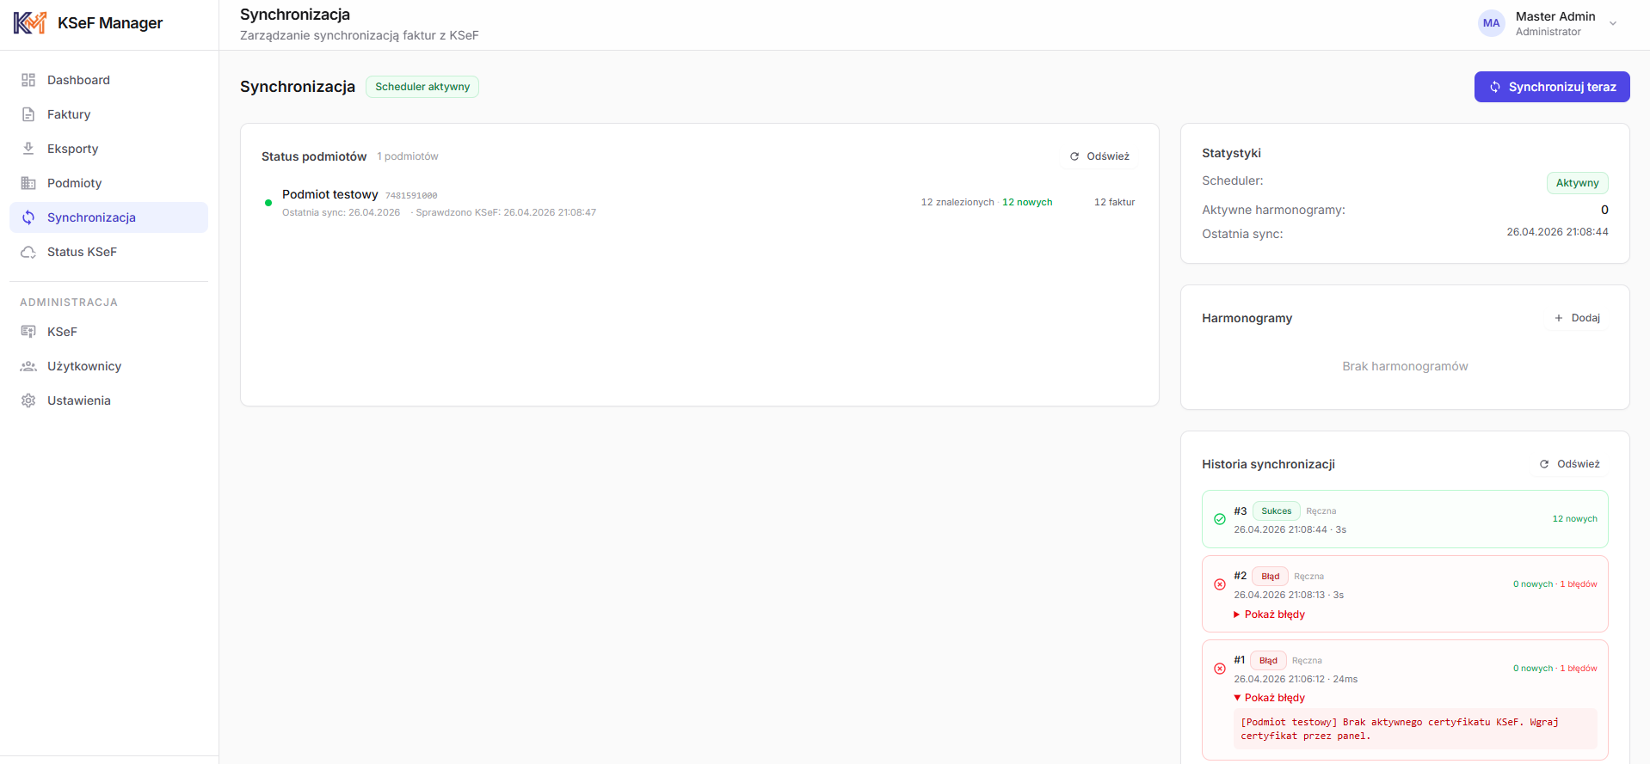The width and height of the screenshot is (1650, 764).
Task: Select the Podmiot testowy row
Action: coord(699,203)
